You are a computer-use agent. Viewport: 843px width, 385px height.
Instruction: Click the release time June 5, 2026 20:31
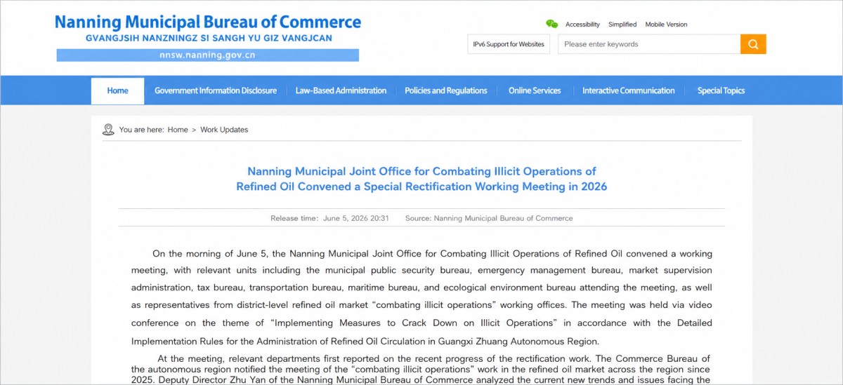pyautogui.click(x=329, y=218)
